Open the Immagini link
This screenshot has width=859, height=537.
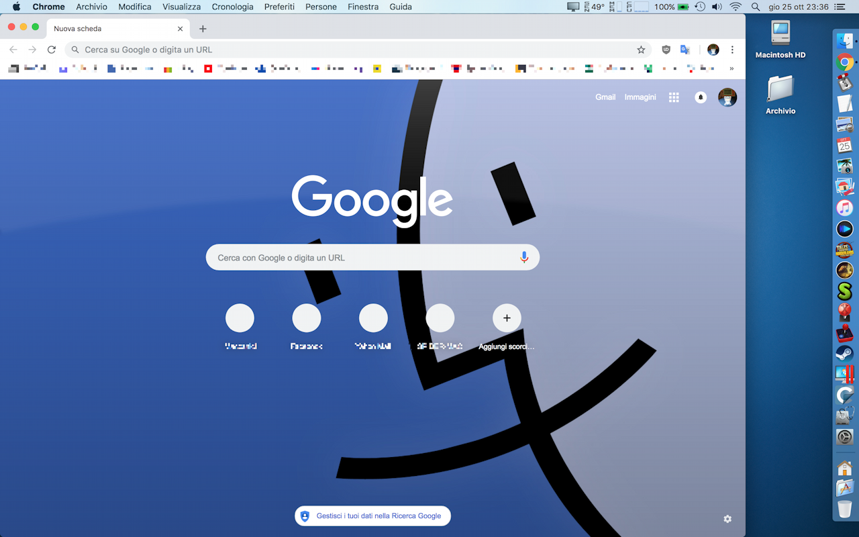click(640, 97)
